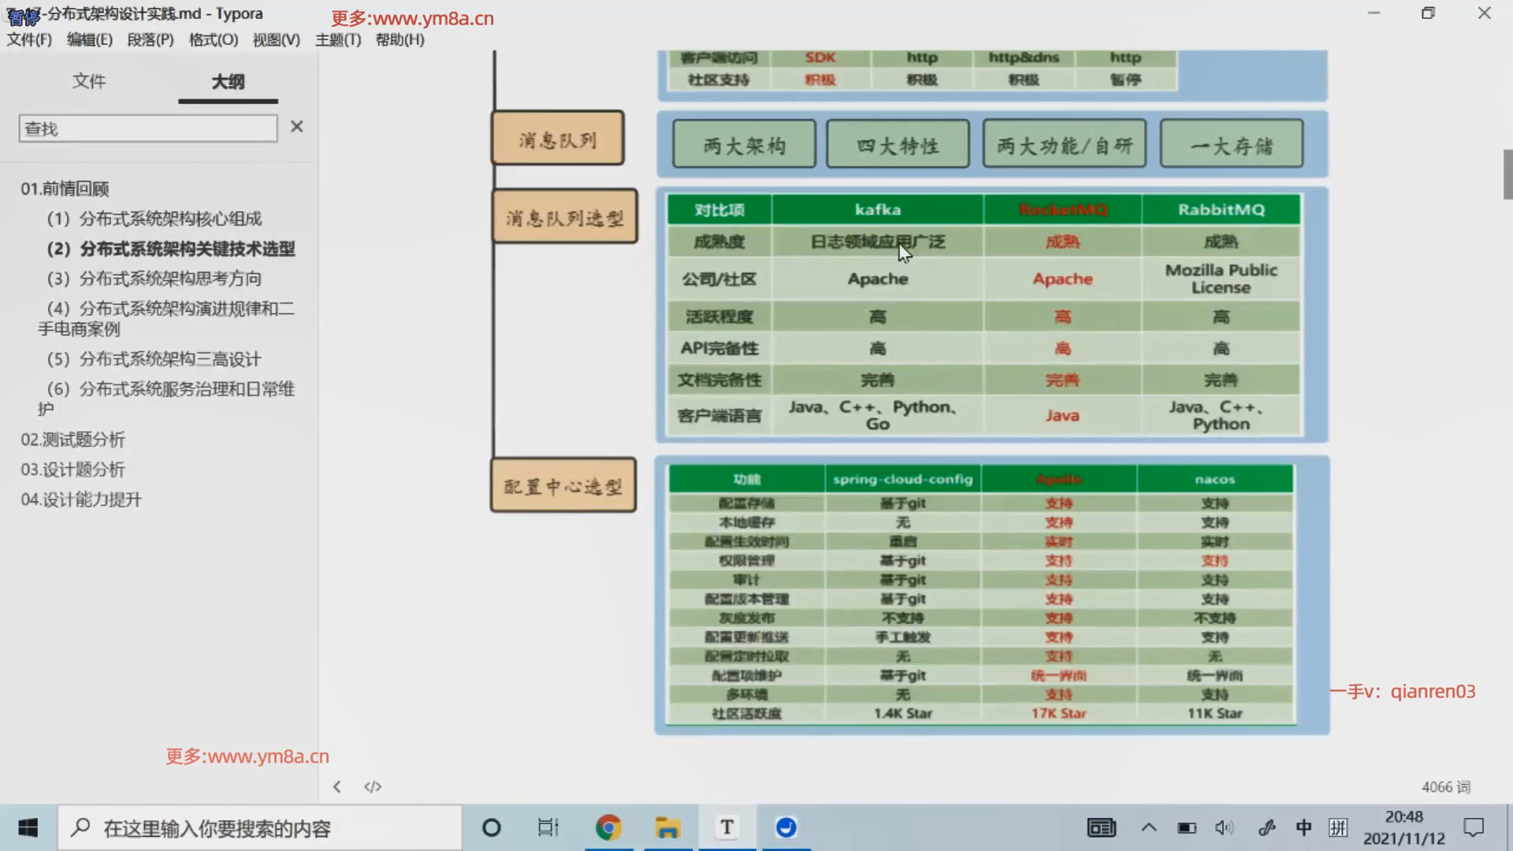Go to (5) 分布式系统架构三高设计 heading
Image resolution: width=1513 pixels, height=851 pixels.
pos(154,359)
